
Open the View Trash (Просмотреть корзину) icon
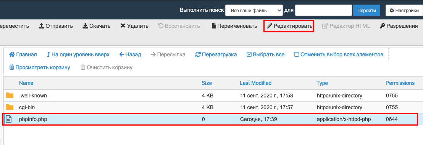click(11, 67)
